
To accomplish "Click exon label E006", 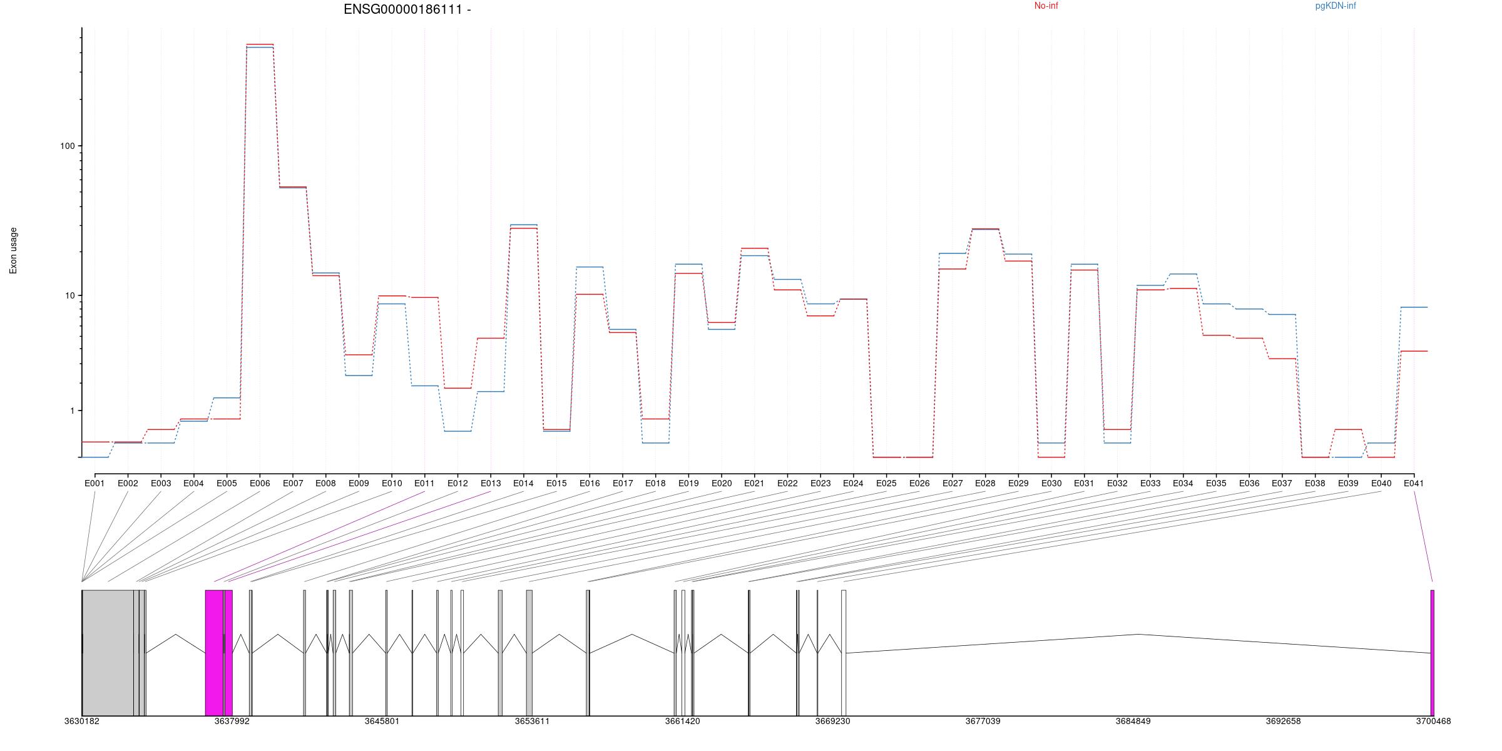I will pos(260,483).
